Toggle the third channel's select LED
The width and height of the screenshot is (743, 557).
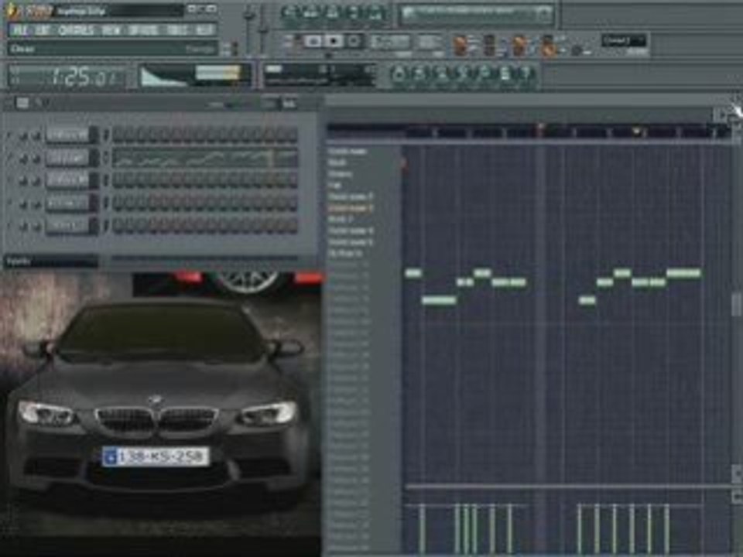click(106, 180)
